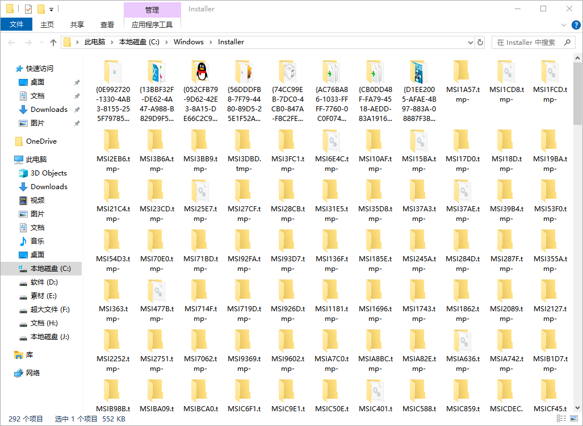Open the Network item (网络)
Viewport: 583px width, 426px height.
pos(27,373)
